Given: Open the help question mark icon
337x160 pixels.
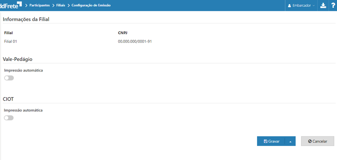Looking at the screenshot, I should coord(333,6).
